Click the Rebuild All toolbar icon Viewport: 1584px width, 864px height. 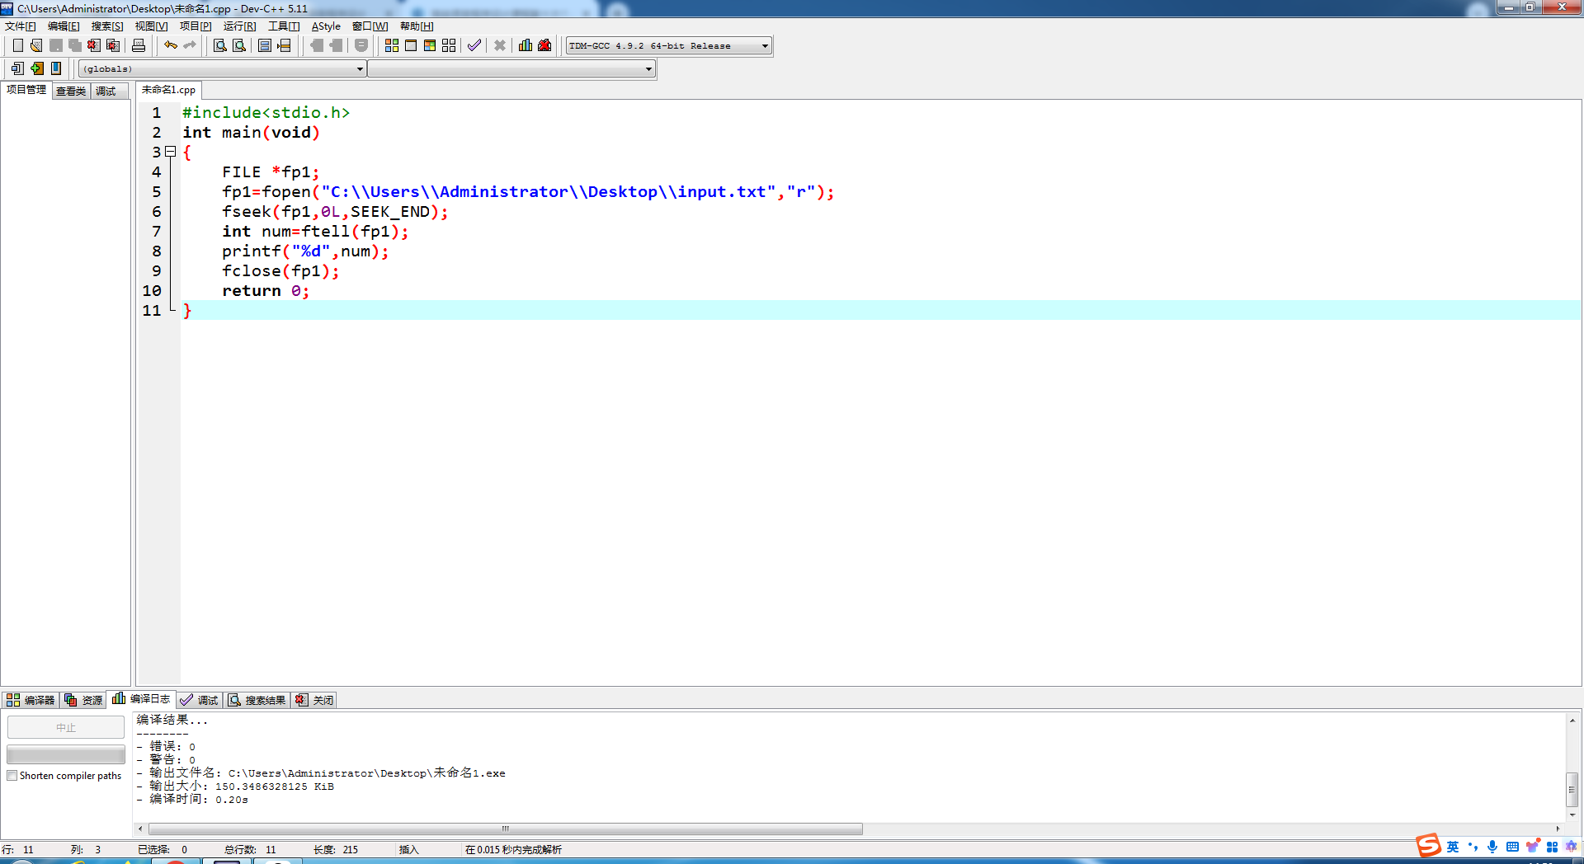coord(449,45)
